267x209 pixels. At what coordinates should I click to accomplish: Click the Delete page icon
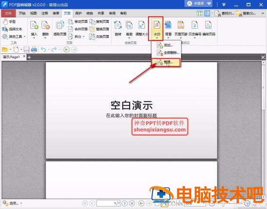click(x=46, y=25)
